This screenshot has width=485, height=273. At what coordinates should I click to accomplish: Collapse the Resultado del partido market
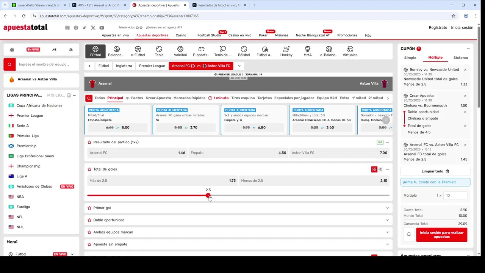(x=387, y=142)
